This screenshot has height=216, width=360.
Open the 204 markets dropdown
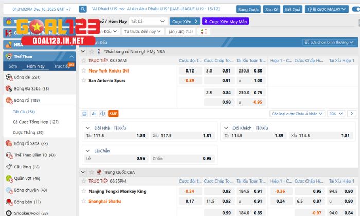tap(336, 114)
